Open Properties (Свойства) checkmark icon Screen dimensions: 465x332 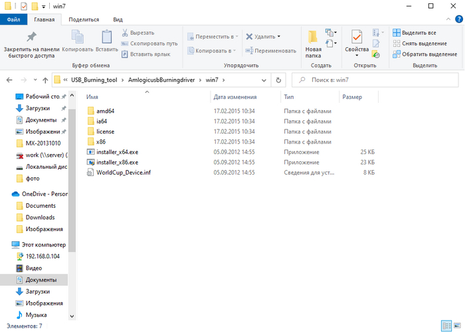click(356, 40)
